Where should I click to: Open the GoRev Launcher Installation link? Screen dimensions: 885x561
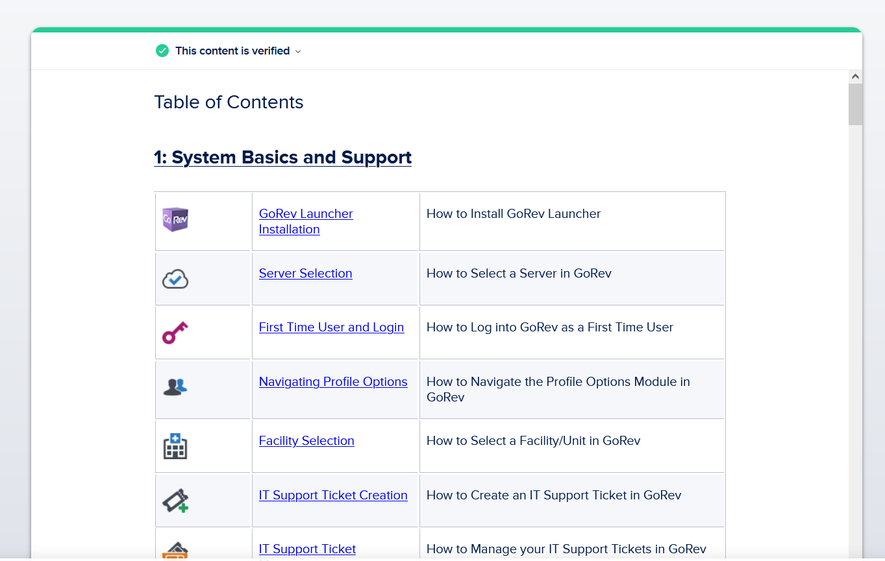(x=305, y=221)
